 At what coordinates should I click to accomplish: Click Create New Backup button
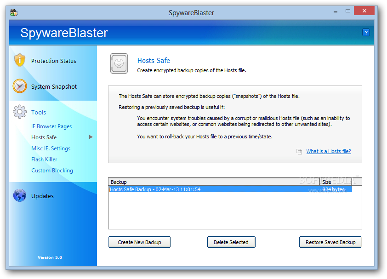[139, 242]
